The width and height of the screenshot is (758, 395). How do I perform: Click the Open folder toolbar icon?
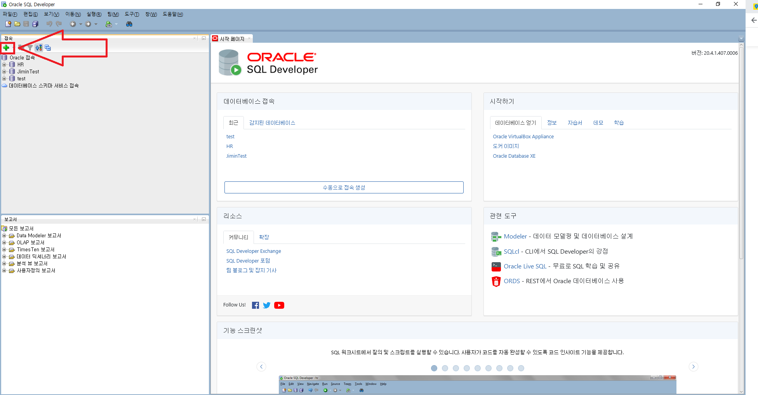17,24
